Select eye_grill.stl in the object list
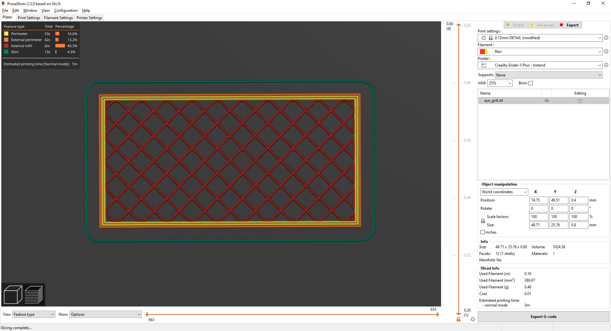Image resolution: width=611 pixels, height=331 pixels. [x=544, y=101]
